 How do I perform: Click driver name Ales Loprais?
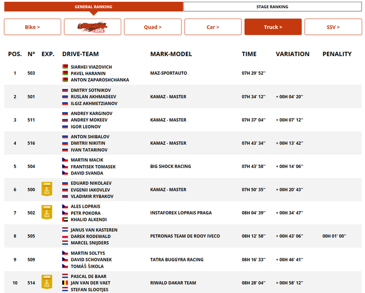pos(85,207)
